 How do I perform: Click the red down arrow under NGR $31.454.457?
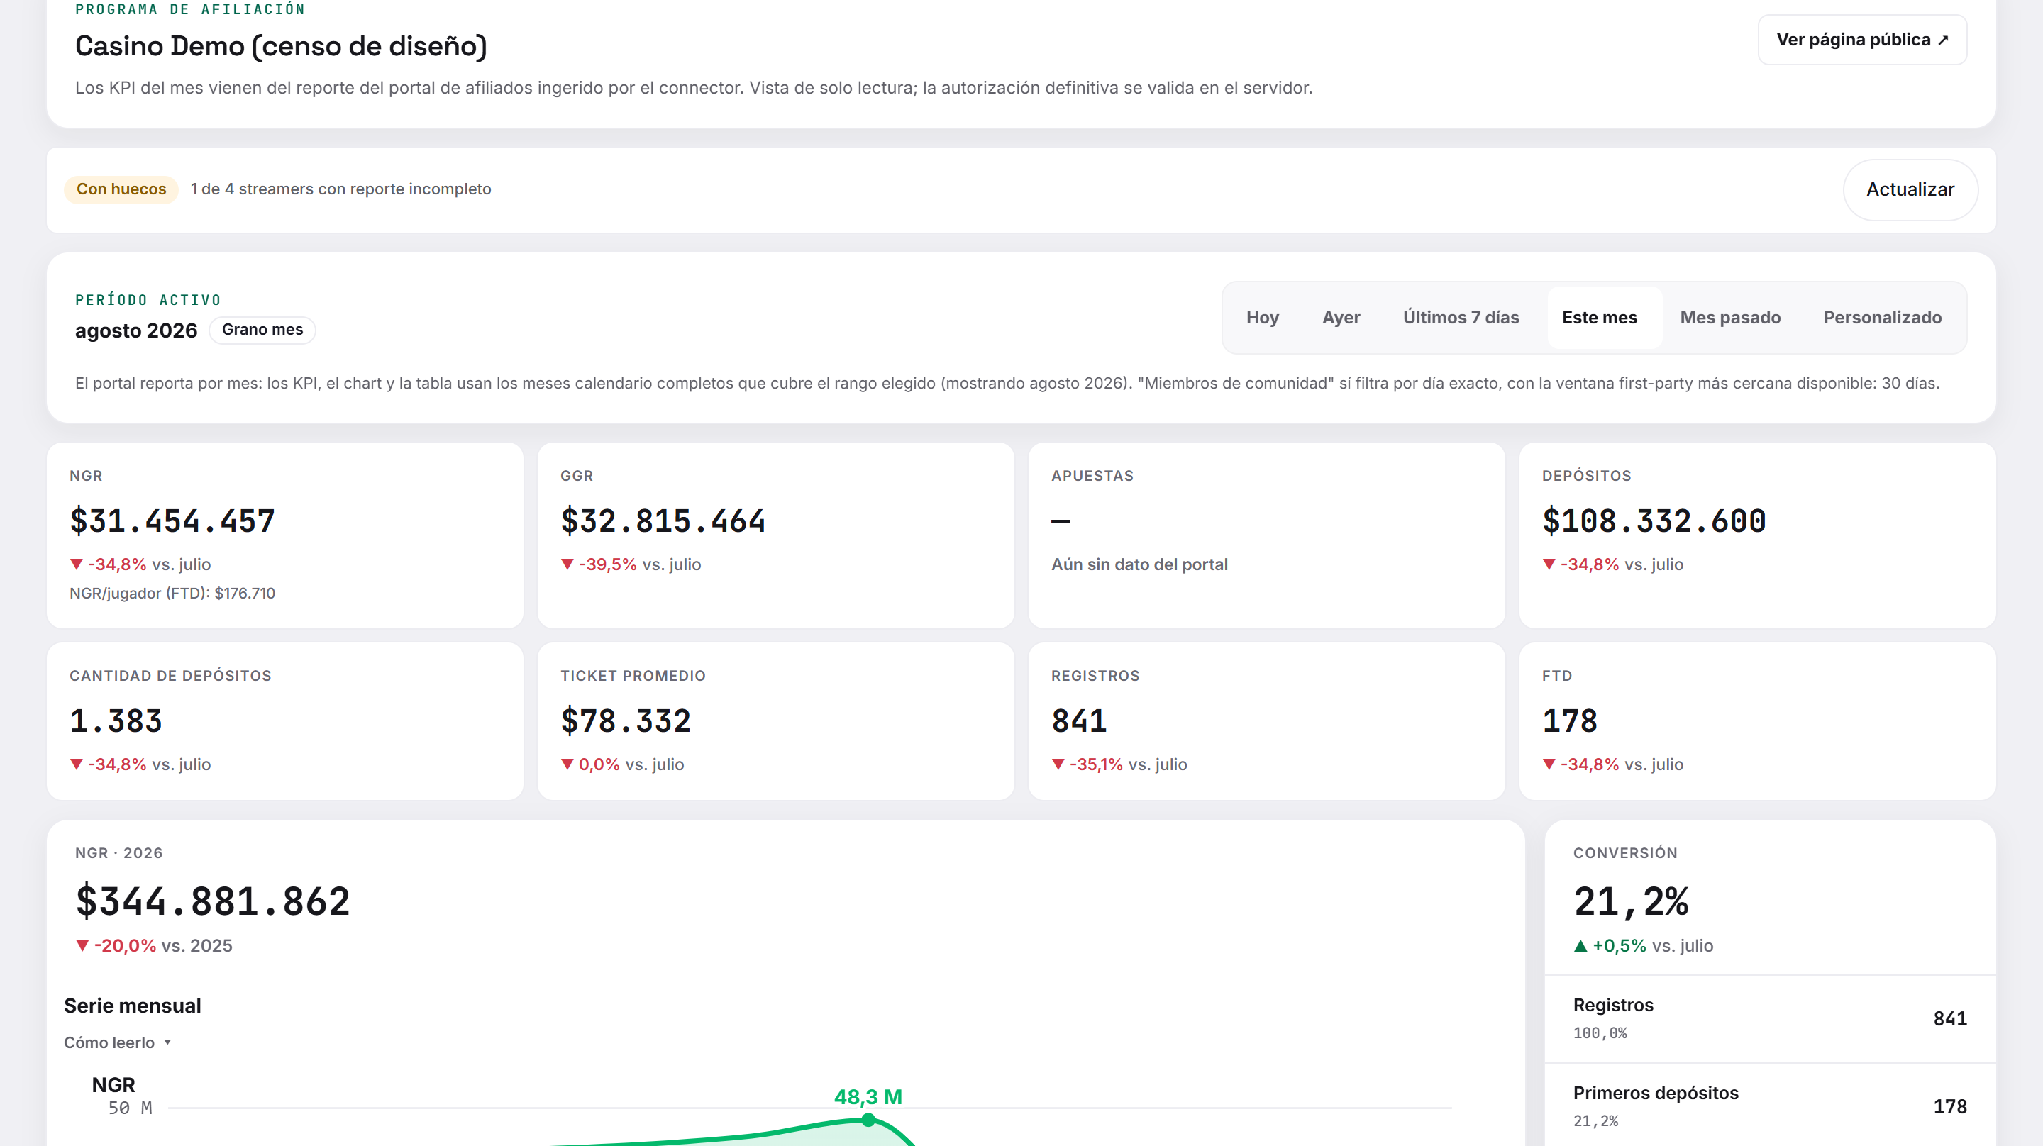(77, 564)
